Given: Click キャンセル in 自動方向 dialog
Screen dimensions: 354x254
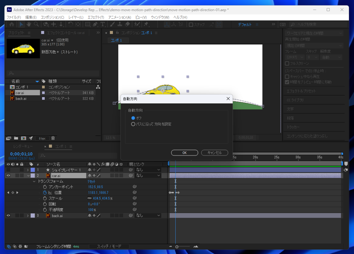Looking at the screenshot, I should tap(214, 153).
